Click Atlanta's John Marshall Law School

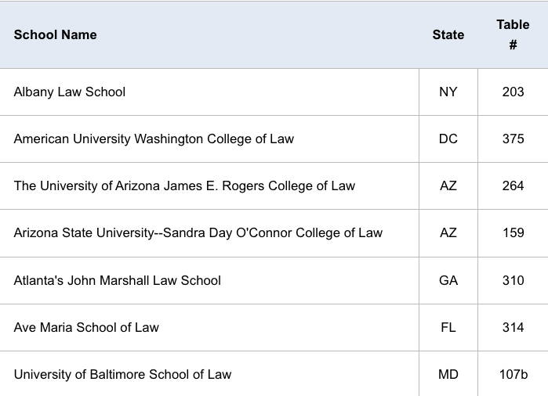117,280
